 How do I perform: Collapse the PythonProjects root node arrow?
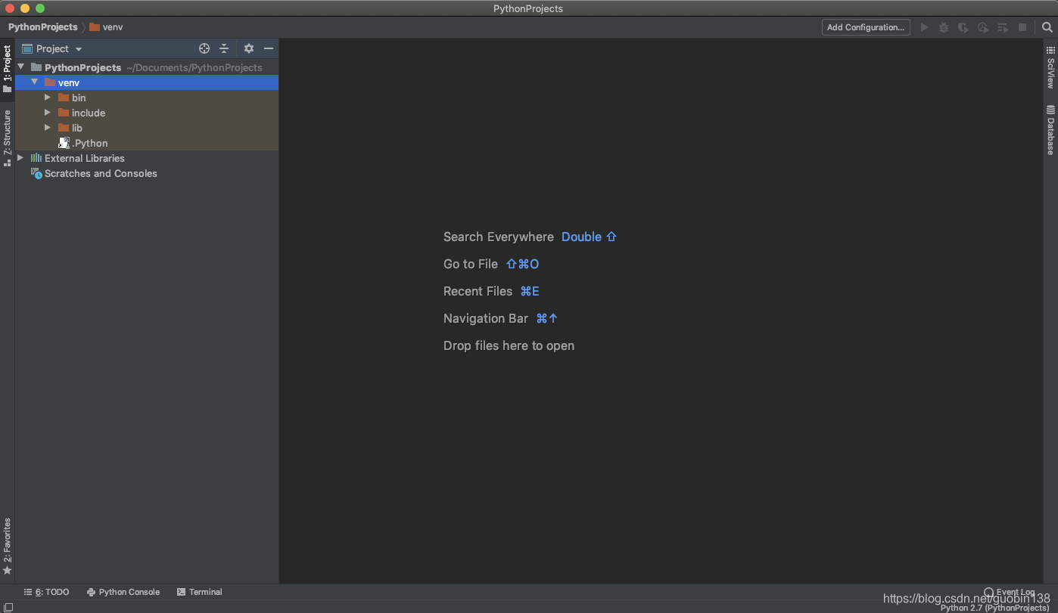21,67
